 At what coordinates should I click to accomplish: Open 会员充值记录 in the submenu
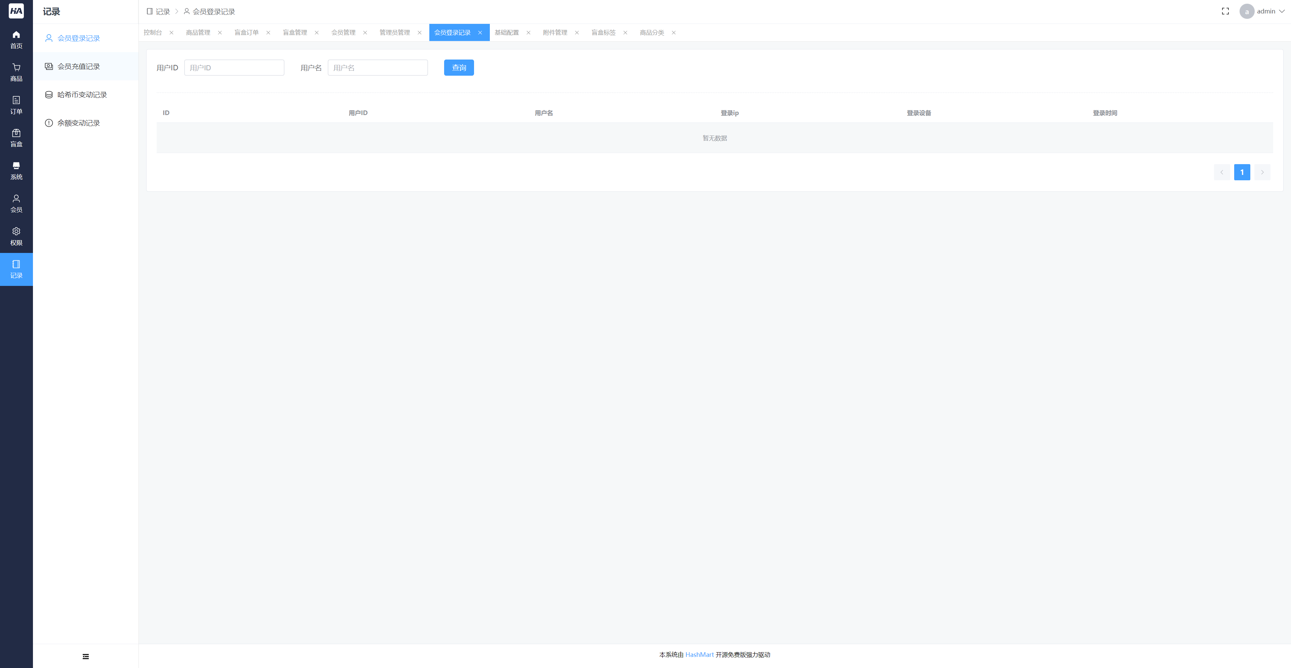pyautogui.click(x=79, y=66)
